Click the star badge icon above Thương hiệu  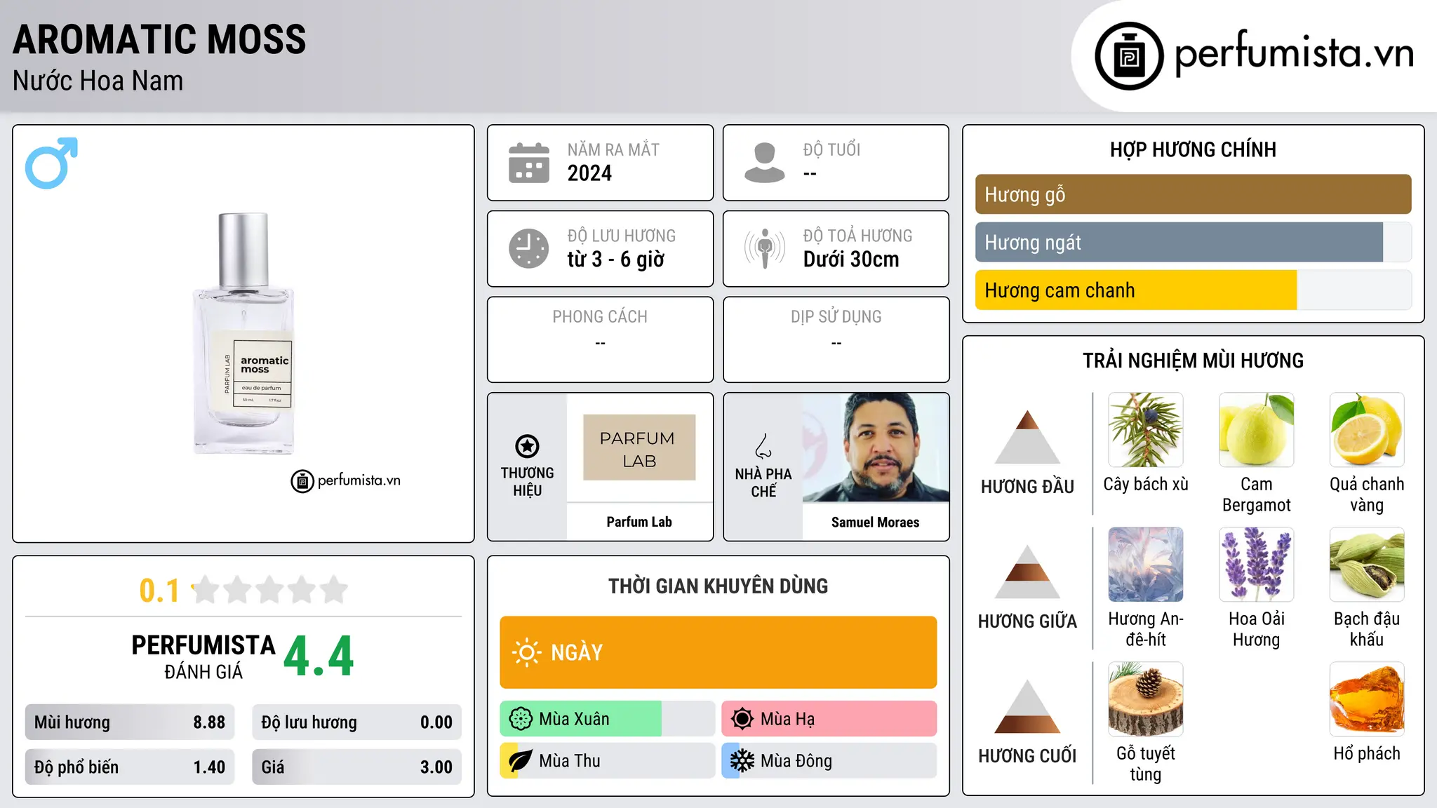(x=527, y=445)
